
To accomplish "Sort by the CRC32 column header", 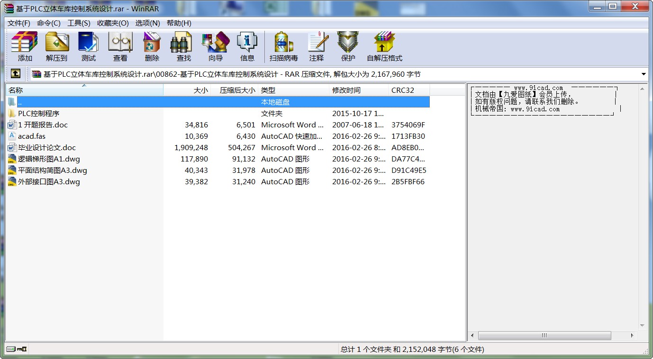I will 409,90.
